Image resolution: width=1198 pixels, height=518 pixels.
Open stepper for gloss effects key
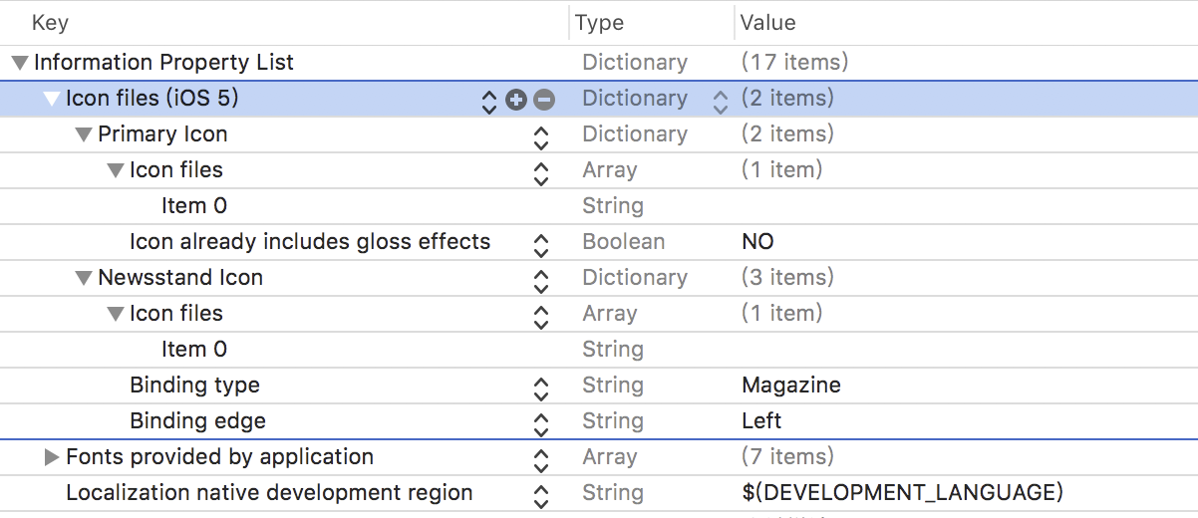pos(541,243)
